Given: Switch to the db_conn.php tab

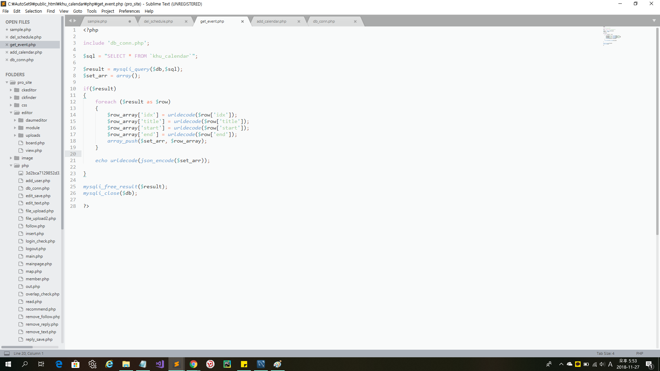Looking at the screenshot, I should [x=324, y=21].
